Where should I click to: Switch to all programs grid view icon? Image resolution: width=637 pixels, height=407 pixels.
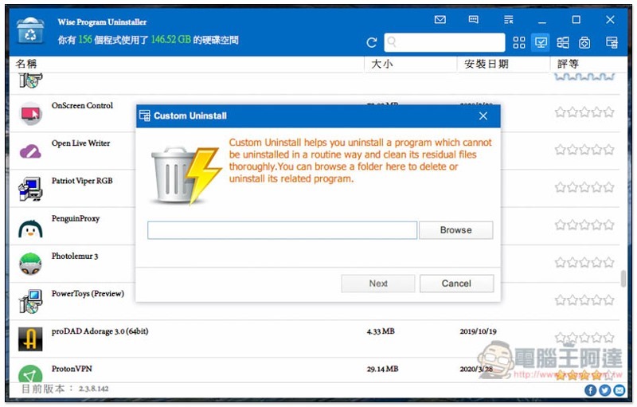tap(519, 43)
